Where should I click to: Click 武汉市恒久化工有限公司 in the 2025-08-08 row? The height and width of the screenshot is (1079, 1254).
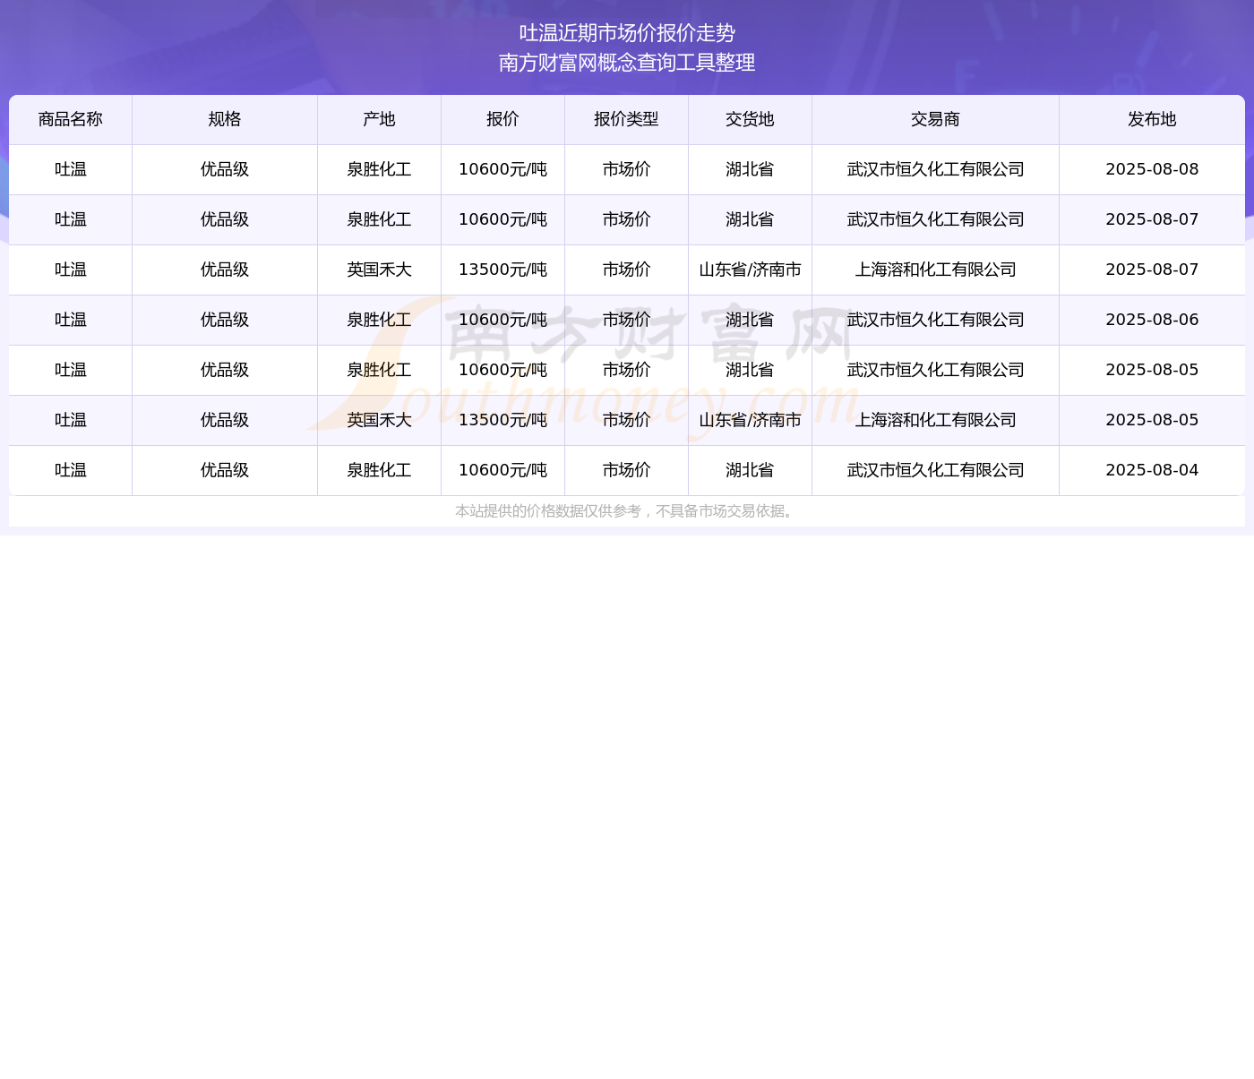click(935, 169)
